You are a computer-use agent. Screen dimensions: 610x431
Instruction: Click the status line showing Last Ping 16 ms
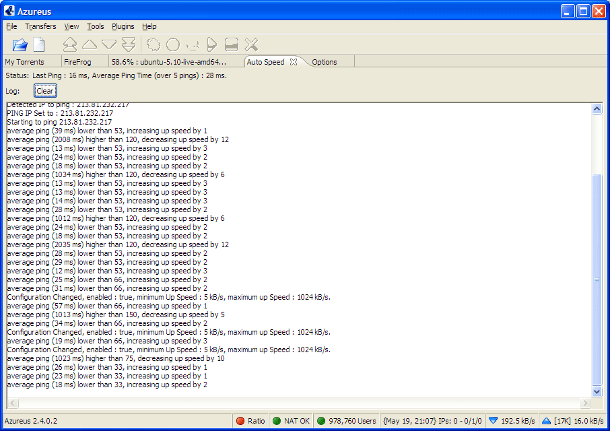[116, 75]
